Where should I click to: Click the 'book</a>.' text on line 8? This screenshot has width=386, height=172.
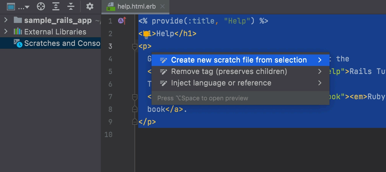pyautogui.click(x=167, y=109)
